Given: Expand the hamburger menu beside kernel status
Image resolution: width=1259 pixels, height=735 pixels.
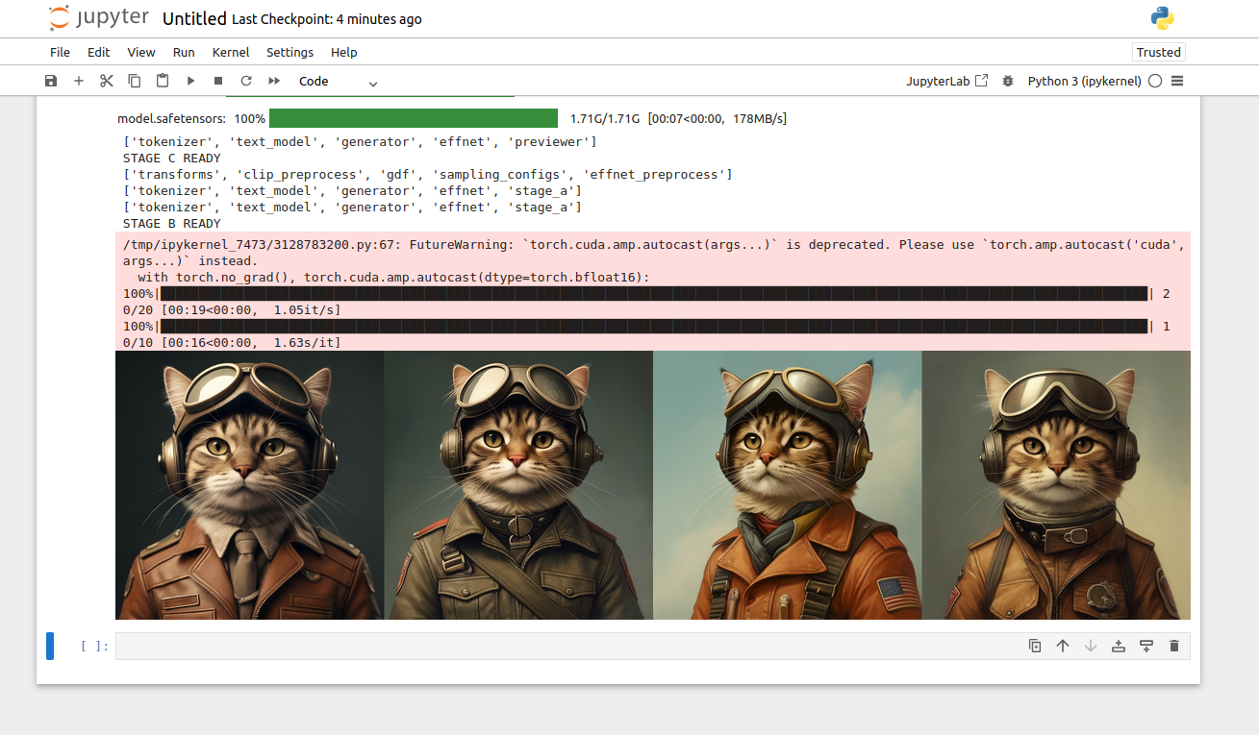Looking at the screenshot, I should (x=1177, y=82).
